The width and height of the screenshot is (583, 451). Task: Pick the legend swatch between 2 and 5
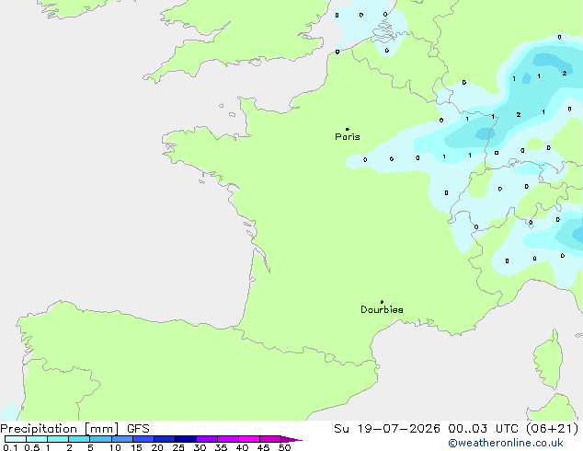(x=79, y=439)
